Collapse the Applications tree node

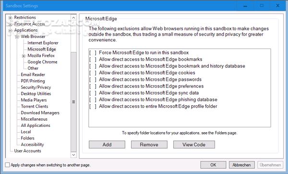pyautogui.click(x=10, y=31)
